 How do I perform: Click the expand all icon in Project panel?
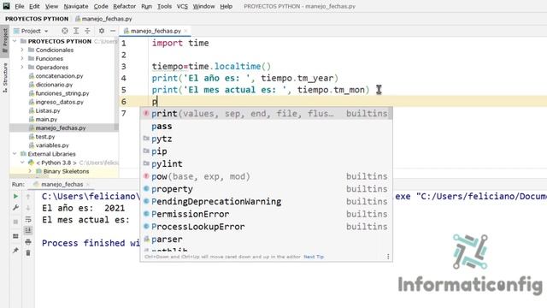pyautogui.click(x=76, y=31)
